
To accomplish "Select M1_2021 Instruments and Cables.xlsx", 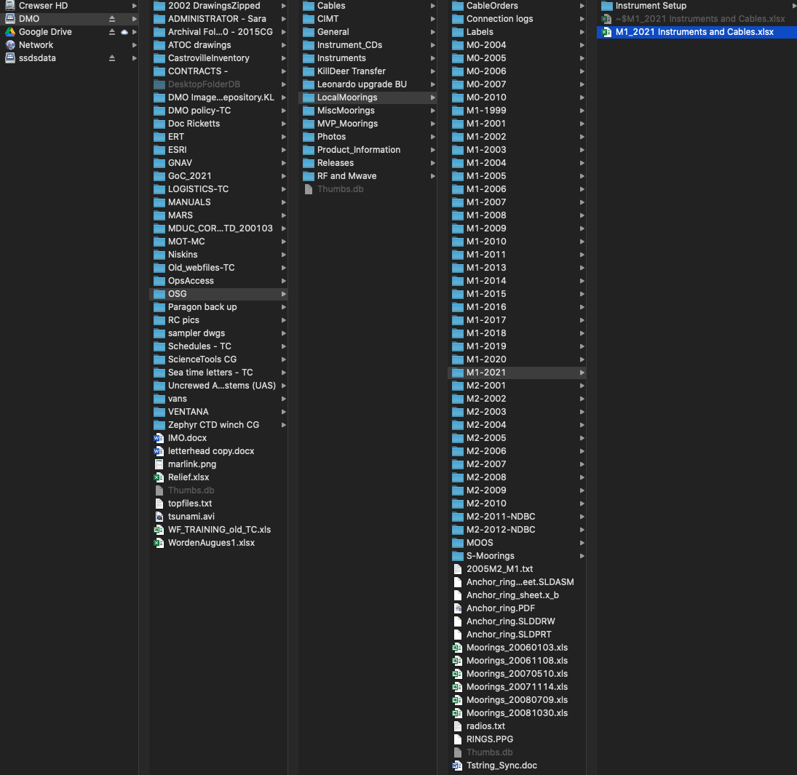I will click(x=694, y=32).
